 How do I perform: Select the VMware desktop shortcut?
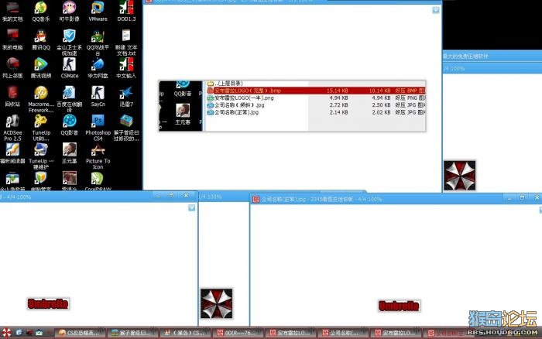tap(98, 11)
